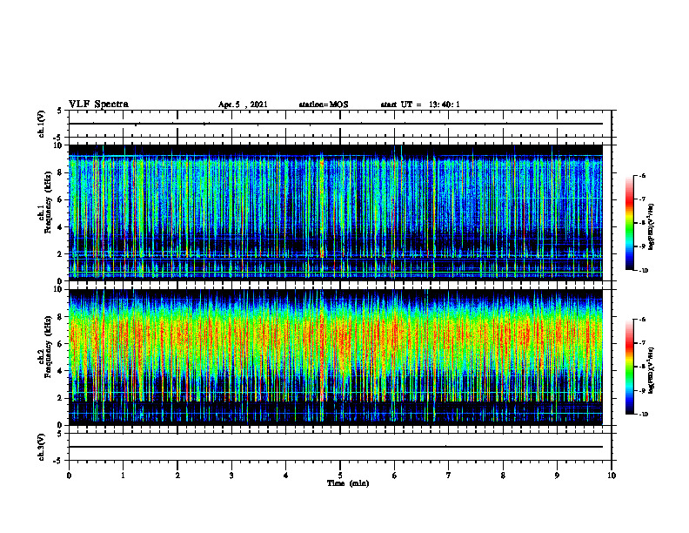This screenshot has width=689, height=533.
Task: Click the "station=MOS" header label
Action: pos(324,105)
